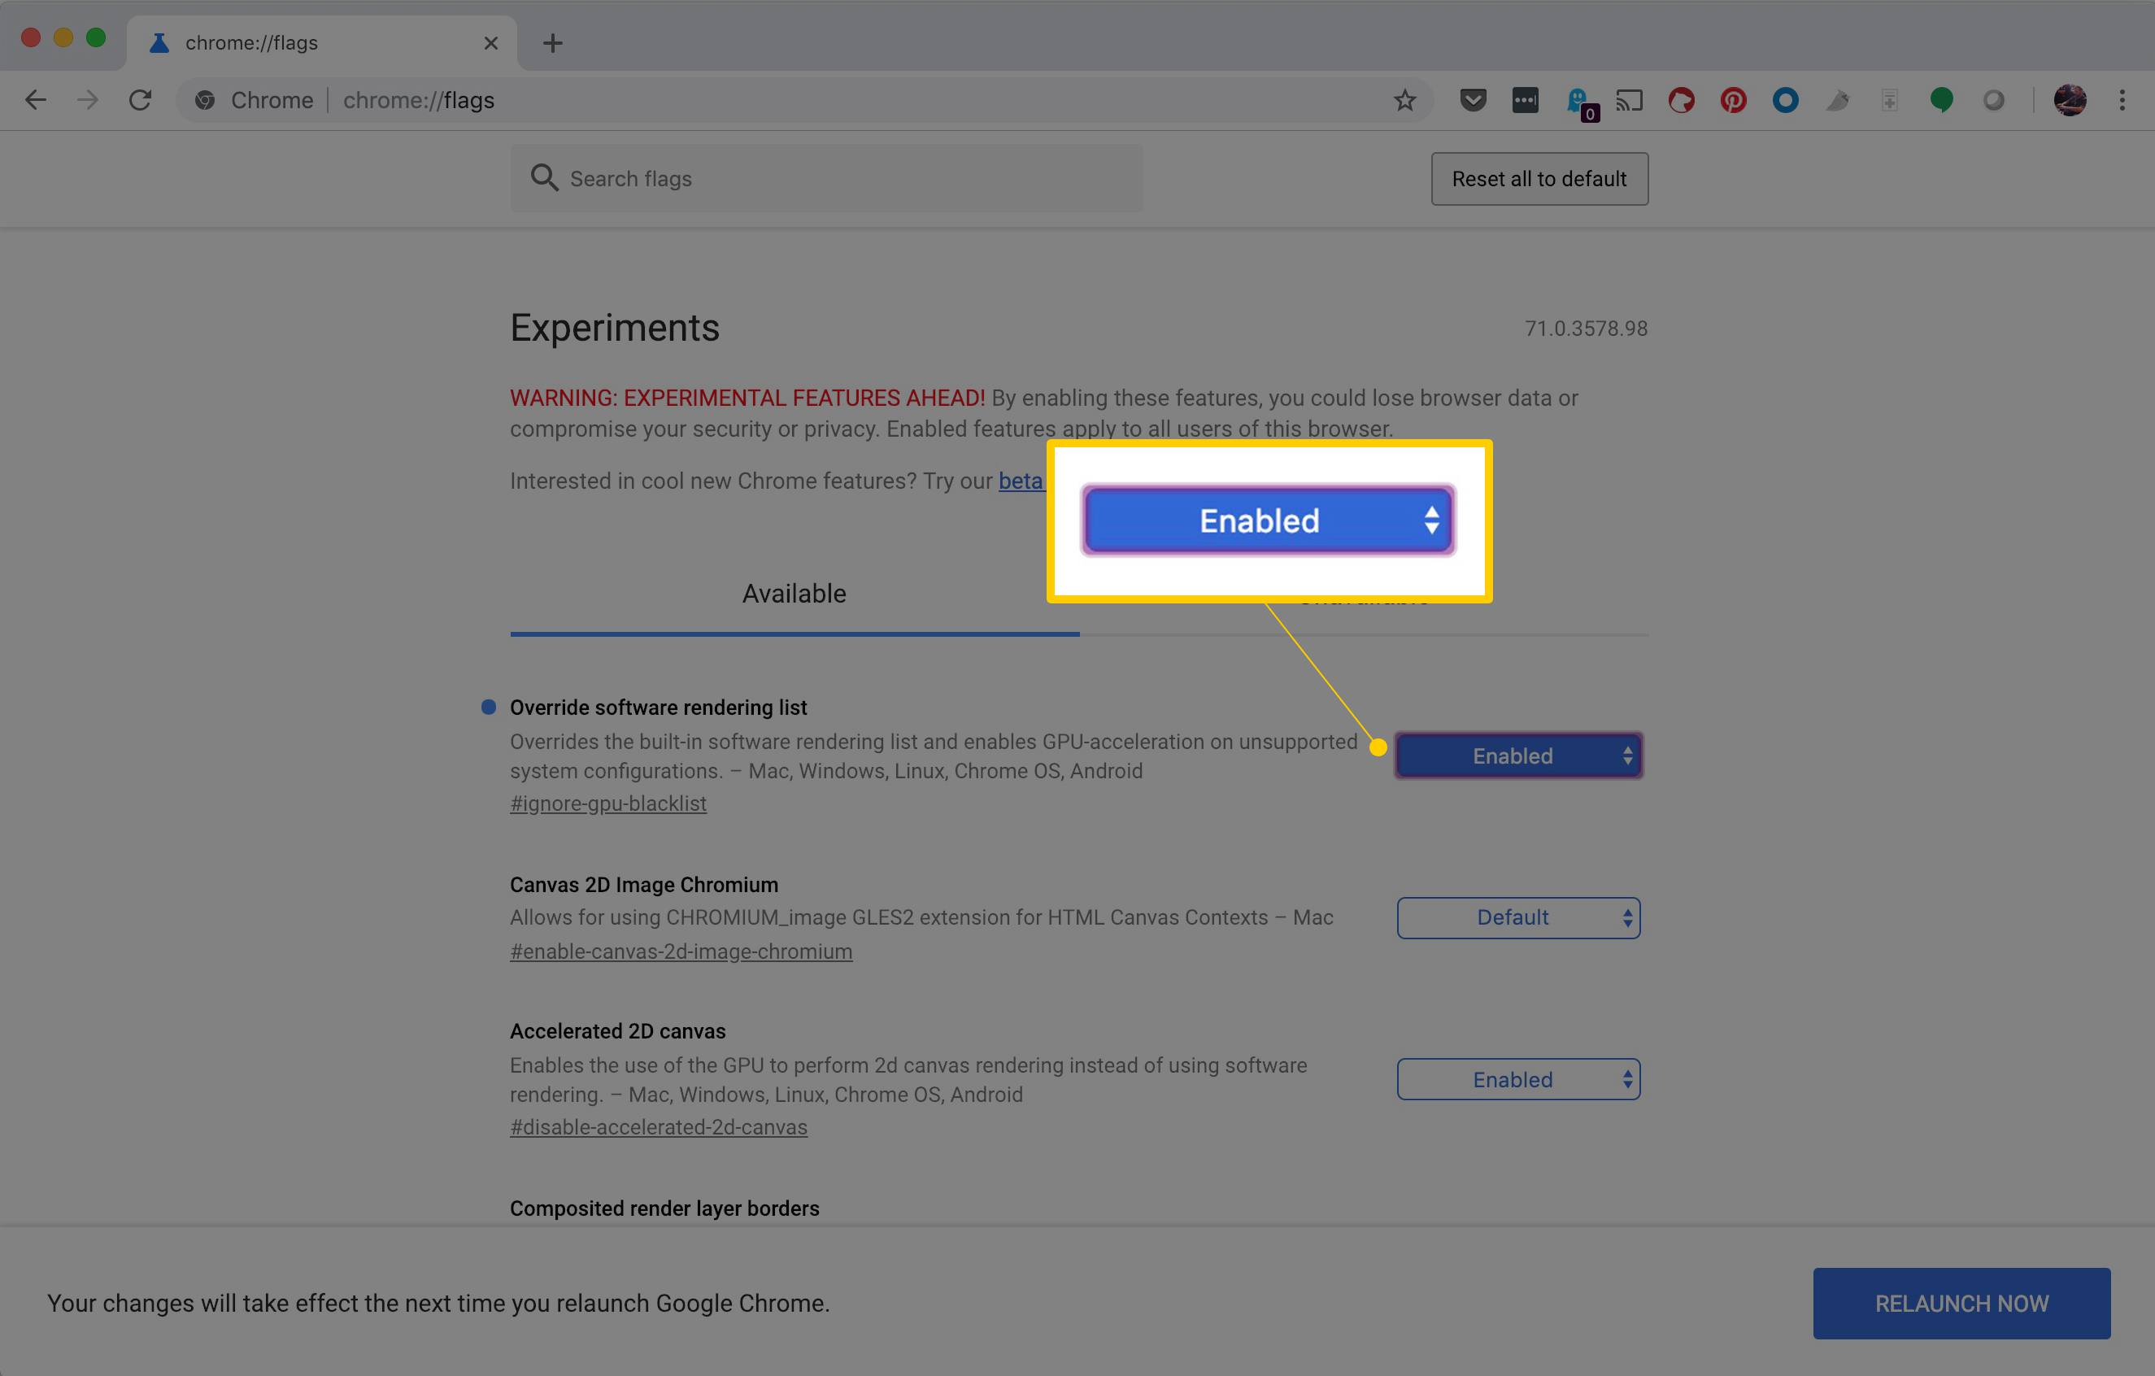Click the gray circle extension icon

(1993, 100)
